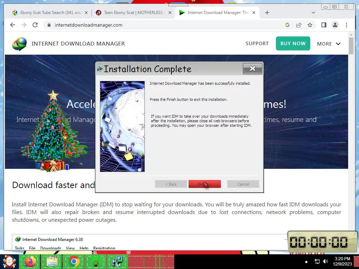Expand the MORE menu
Screen dimensions: 359x269
tap(329, 44)
